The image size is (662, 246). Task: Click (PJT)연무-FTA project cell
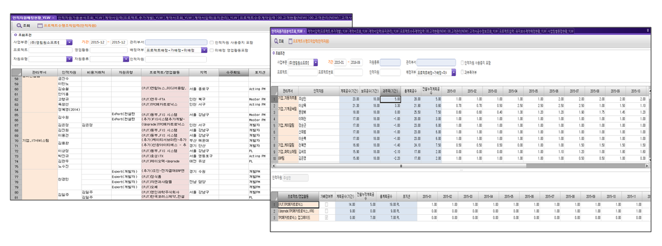[x=165, y=99]
